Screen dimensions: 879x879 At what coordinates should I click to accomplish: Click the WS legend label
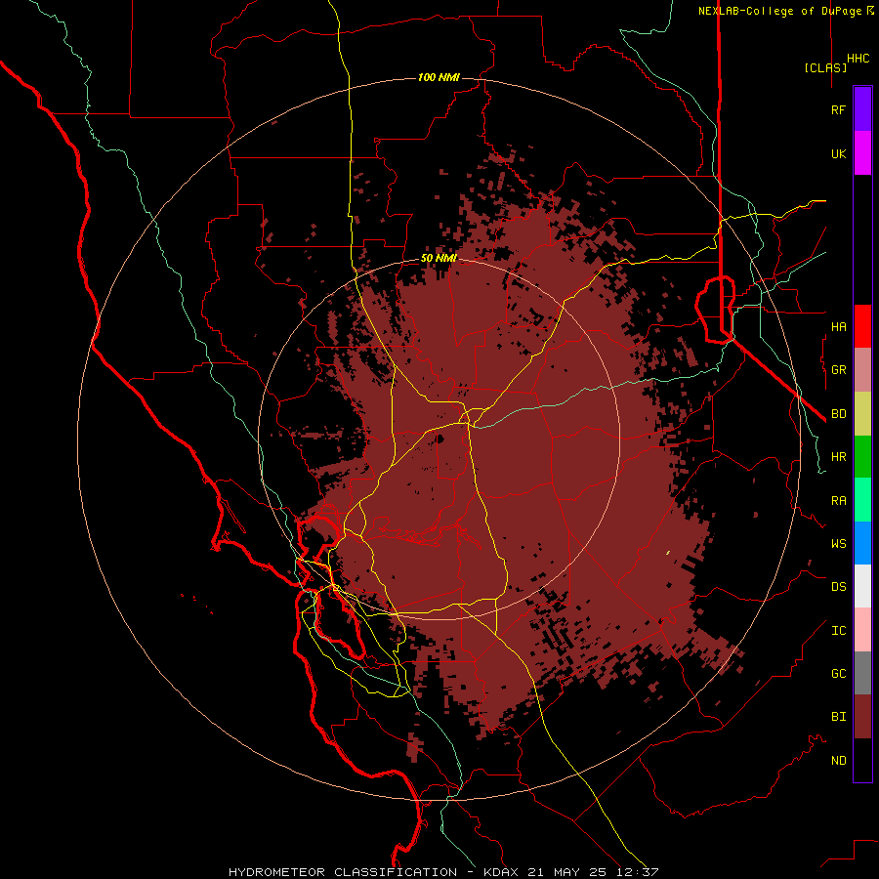(839, 544)
